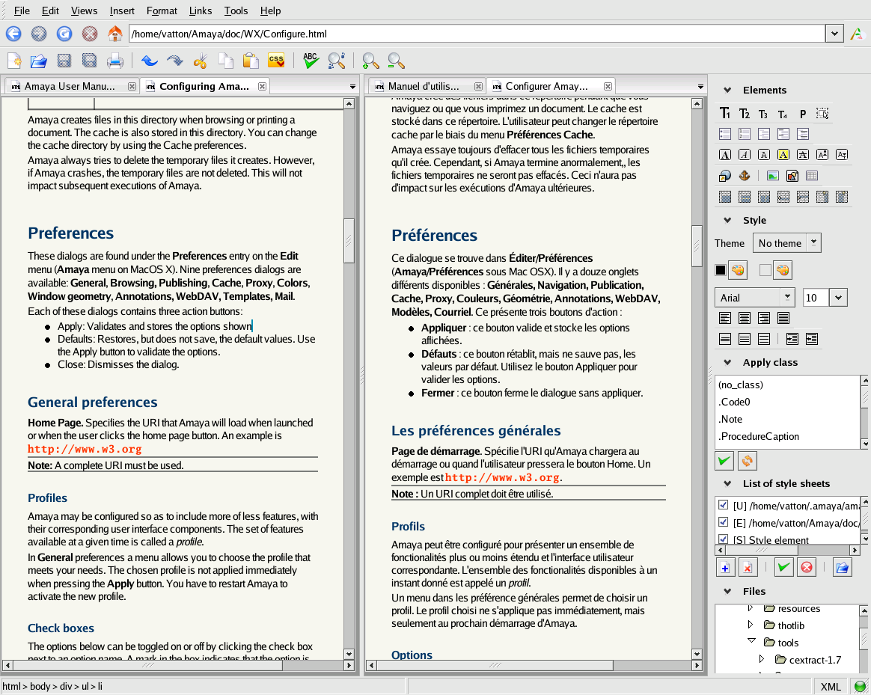Screen dimensions: 871x695
Task: Click the http://www.w3.org link in English doc
Action: tap(85, 450)
